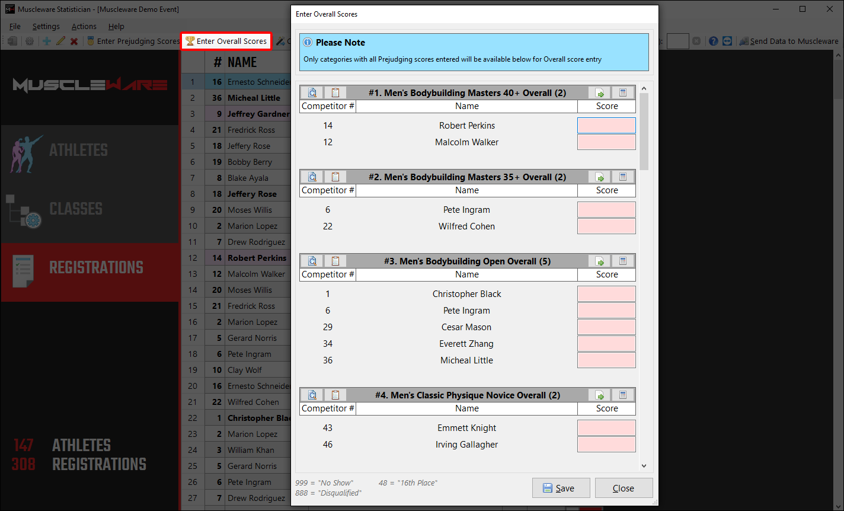Open the Actions menu
This screenshot has height=511, width=844.
click(84, 26)
